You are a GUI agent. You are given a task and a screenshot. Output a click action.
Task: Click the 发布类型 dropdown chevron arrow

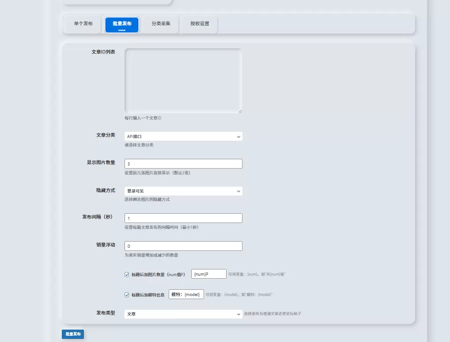238,314
